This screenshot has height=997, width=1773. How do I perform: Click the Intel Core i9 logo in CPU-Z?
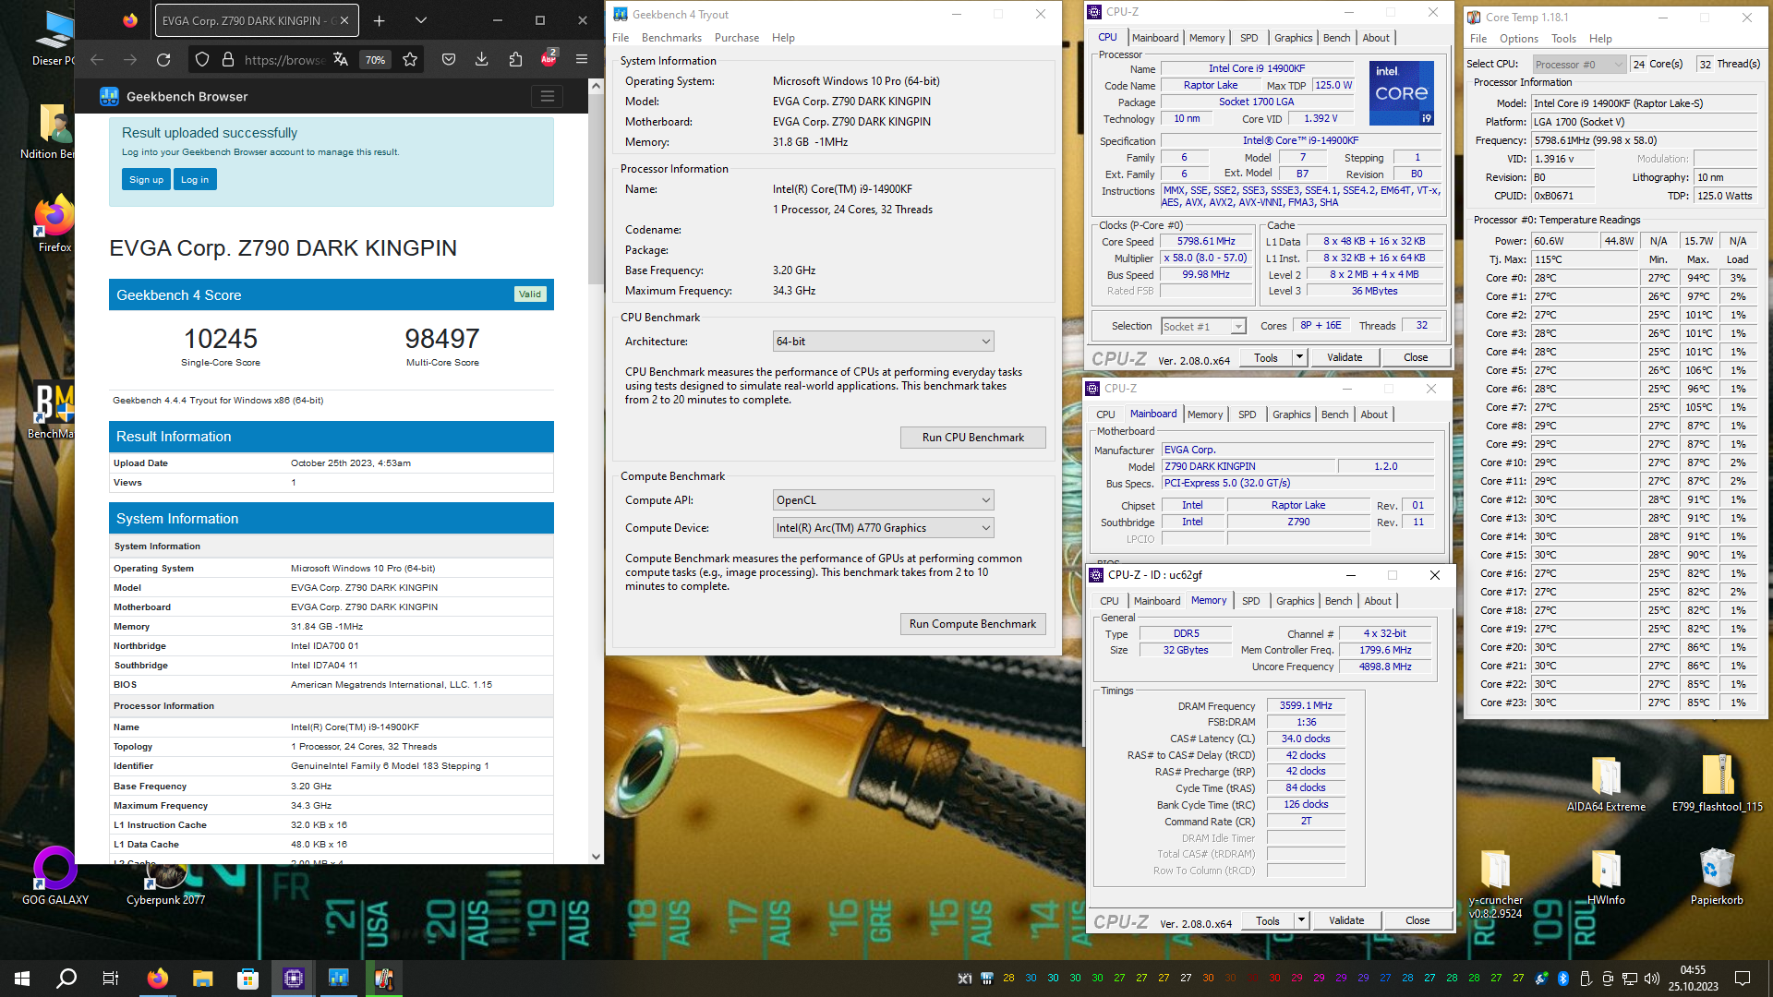1401,93
